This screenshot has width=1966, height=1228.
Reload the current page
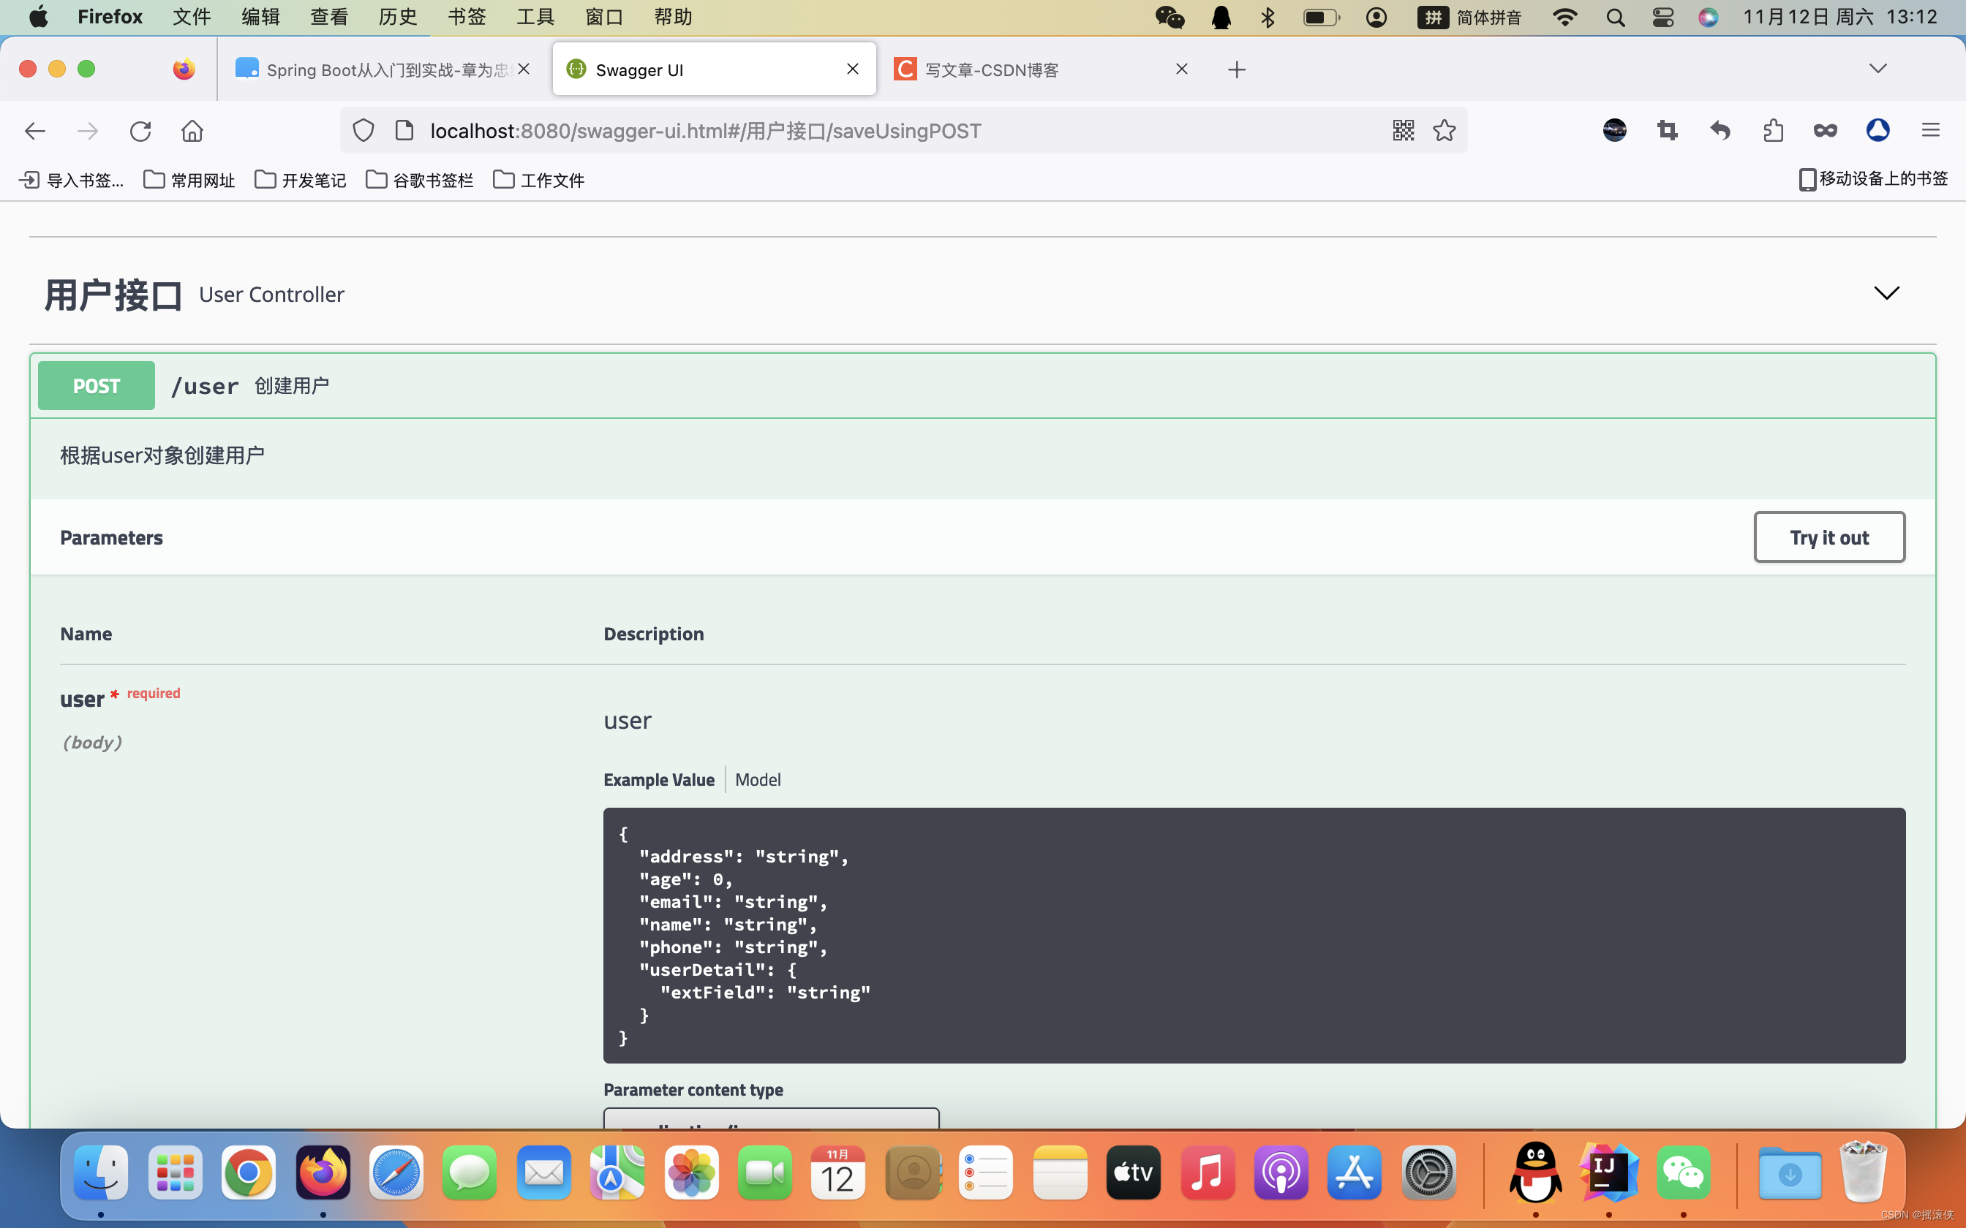coord(141,130)
